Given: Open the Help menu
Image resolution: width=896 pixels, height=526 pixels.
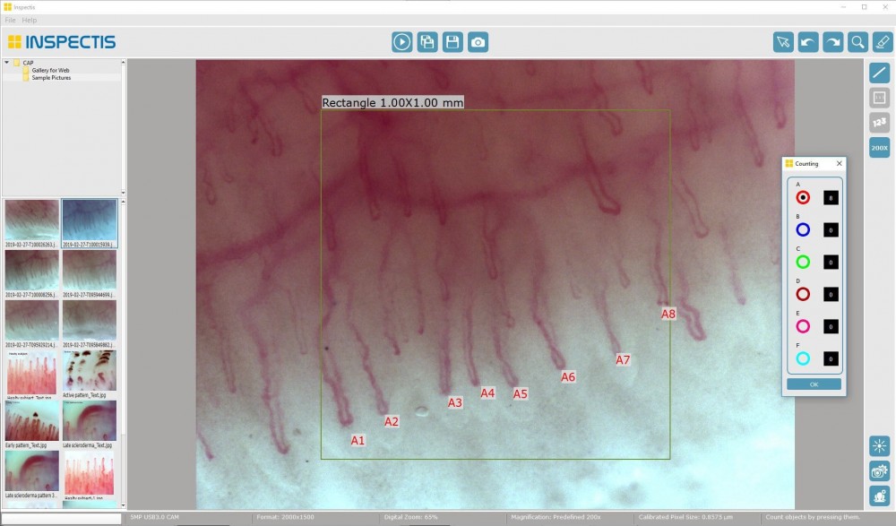Looking at the screenshot, I should [30, 20].
